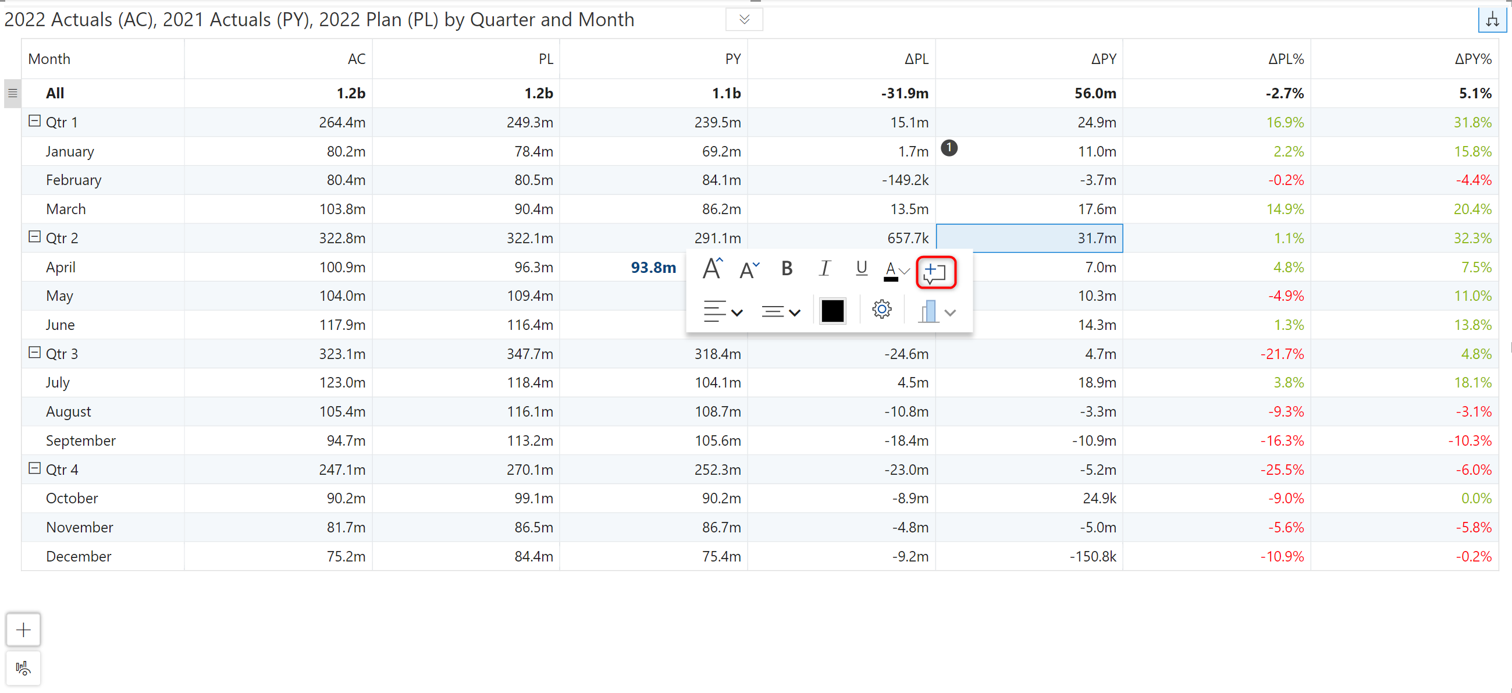The height and width of the screenshot is (693, 1512).
Task: Open the cell settings gear
Action: click(881, 310)
